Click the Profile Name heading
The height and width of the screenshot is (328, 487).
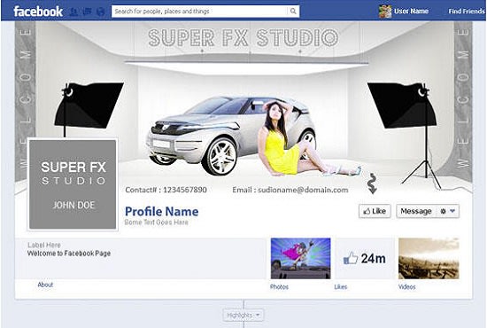(x=161, y=211)
